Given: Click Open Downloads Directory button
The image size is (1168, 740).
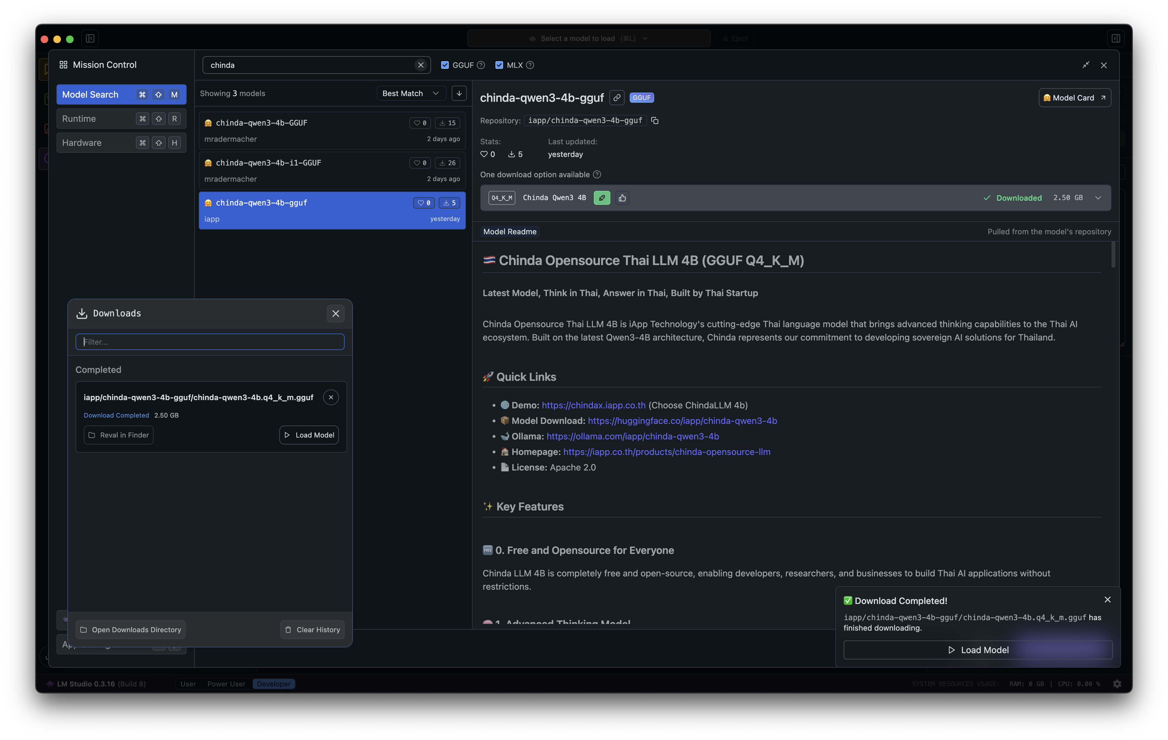Looking at the screenshot, I should click(130, 630).
